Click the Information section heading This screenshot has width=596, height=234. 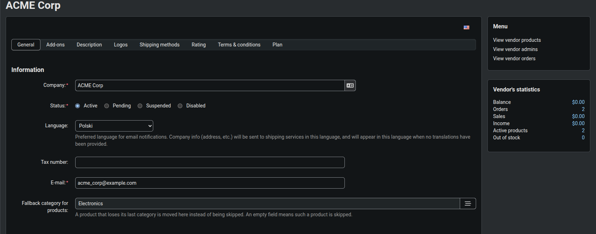[28, 70]
